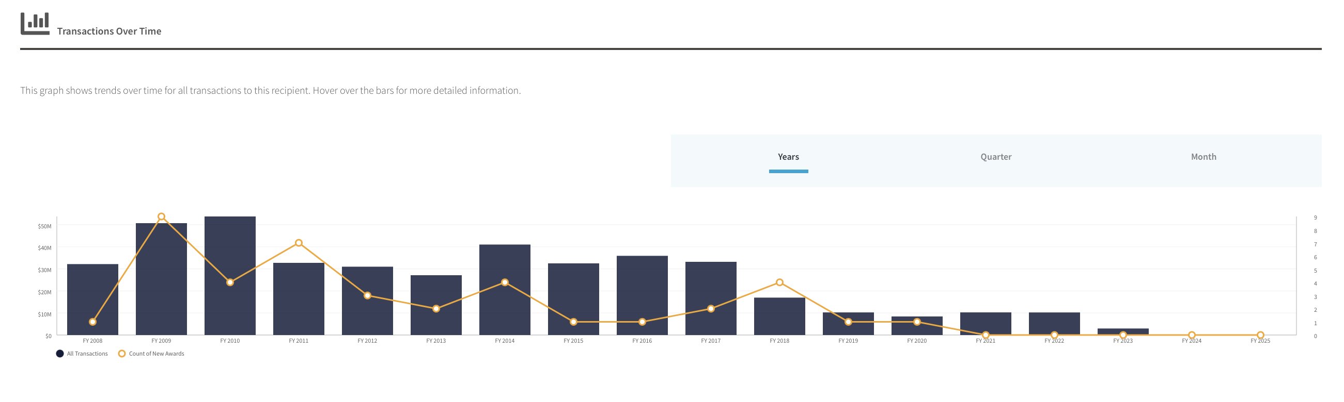This screenshot has height=402, width=1344.
Task: Click the Transactions Over Time heading
Action: tap(109, 31)
